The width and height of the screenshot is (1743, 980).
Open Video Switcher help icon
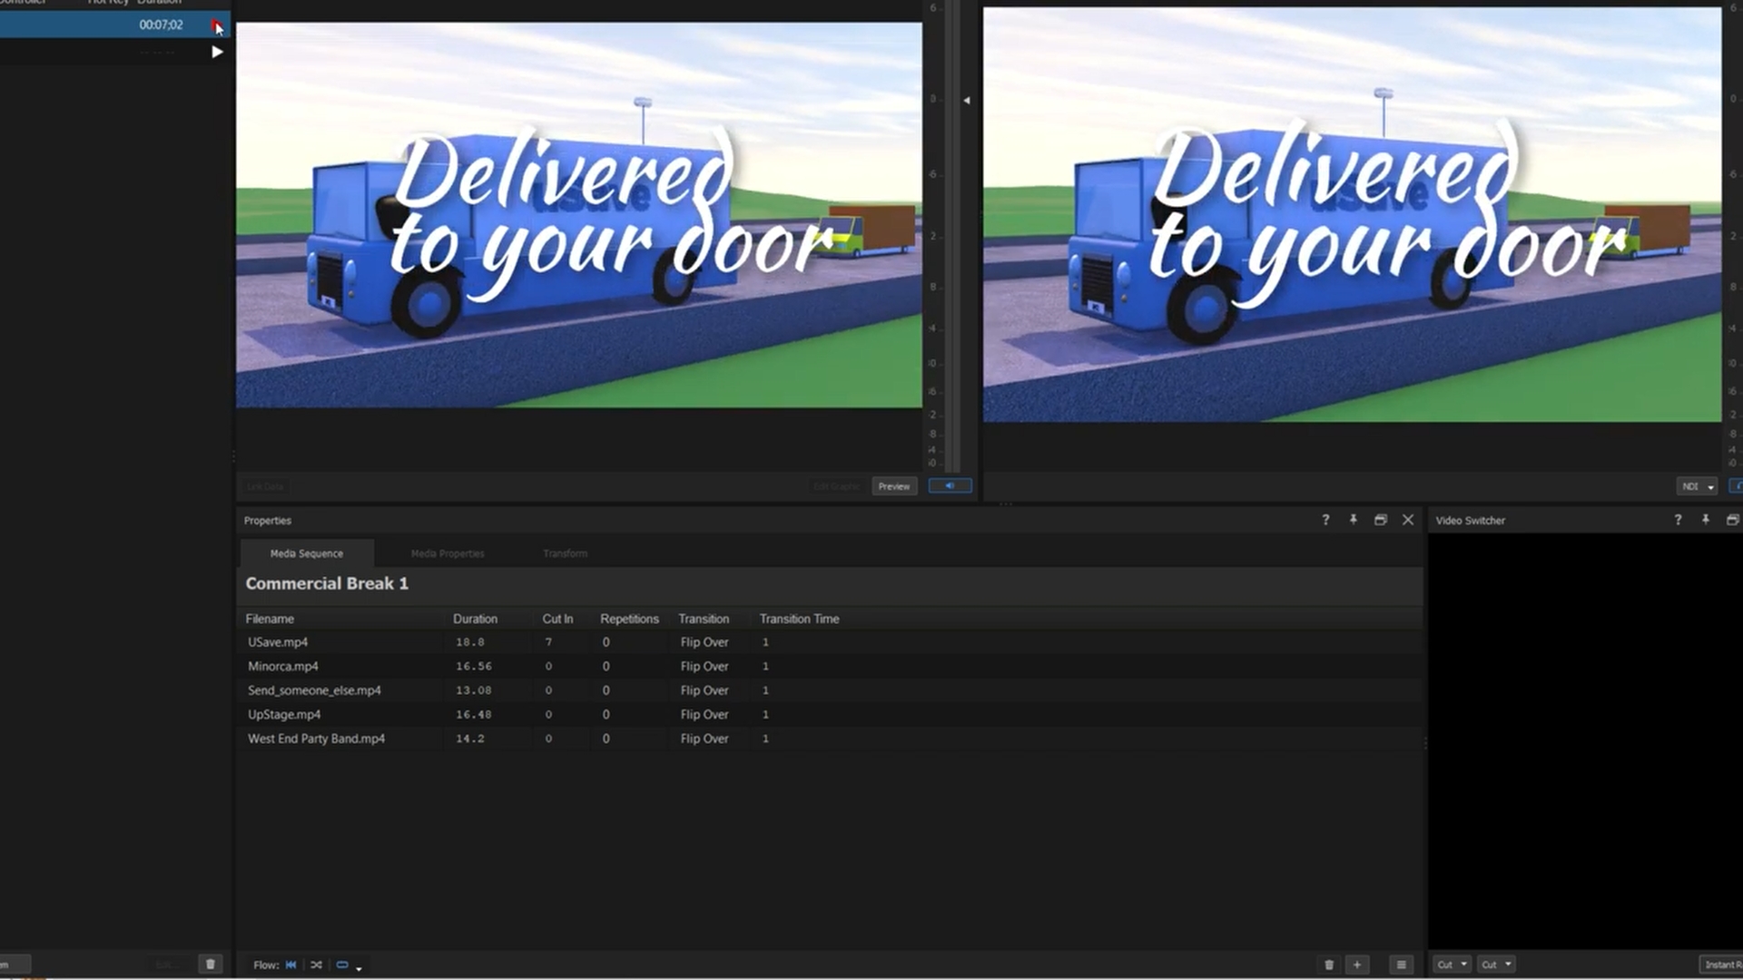(x=1678, y=520)
